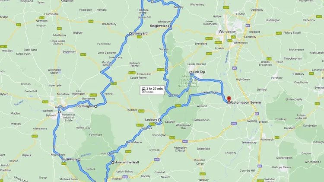The width and height of the screenshot is (324, 182).
Task: Click the M50 road shield near Twyning
Action: 234,124
